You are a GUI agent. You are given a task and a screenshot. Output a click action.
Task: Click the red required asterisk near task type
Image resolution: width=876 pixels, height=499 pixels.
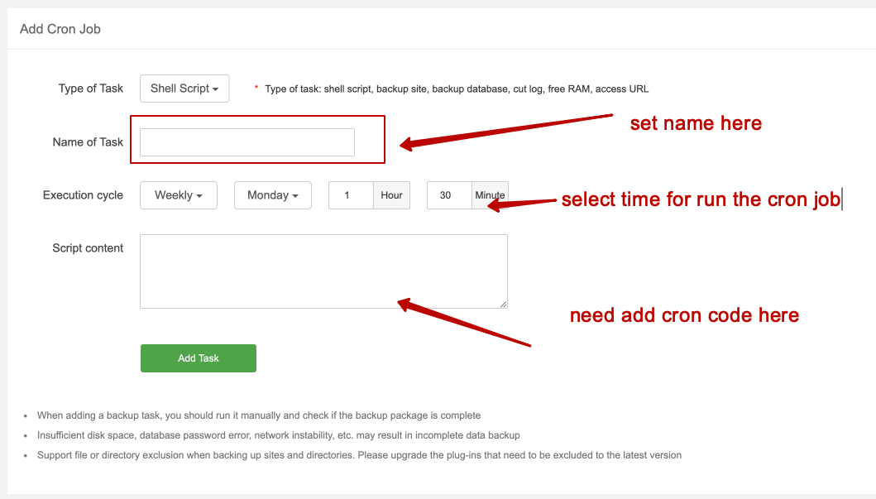[x=256, y=87]
